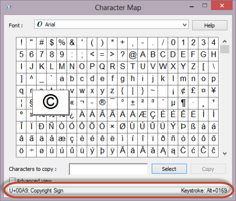The image size is (236, 201).
Task: Select the plus-minus ± character
Action: [133, 103]
